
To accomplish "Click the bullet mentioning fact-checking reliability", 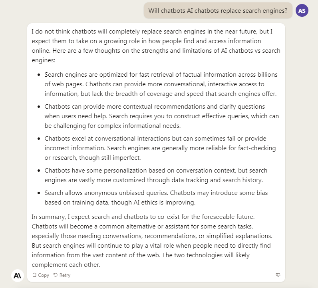I will tap(160, 148).
